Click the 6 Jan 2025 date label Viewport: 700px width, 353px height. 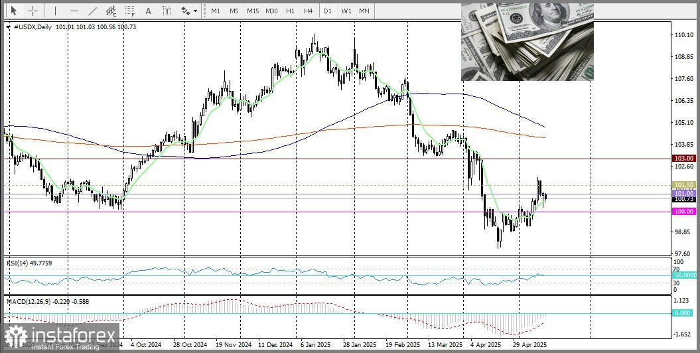point(317,345)
